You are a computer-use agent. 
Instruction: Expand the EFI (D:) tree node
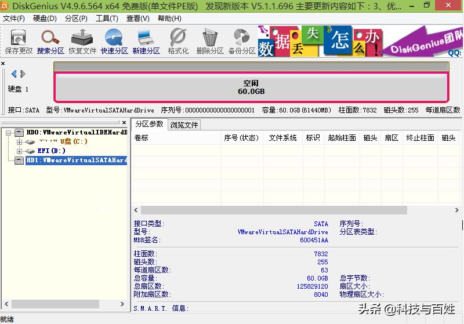tap(19, 151)
